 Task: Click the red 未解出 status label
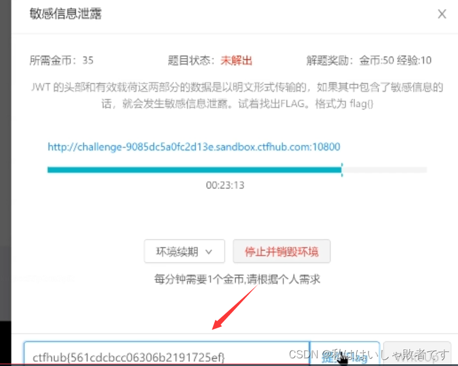(236, 60)
